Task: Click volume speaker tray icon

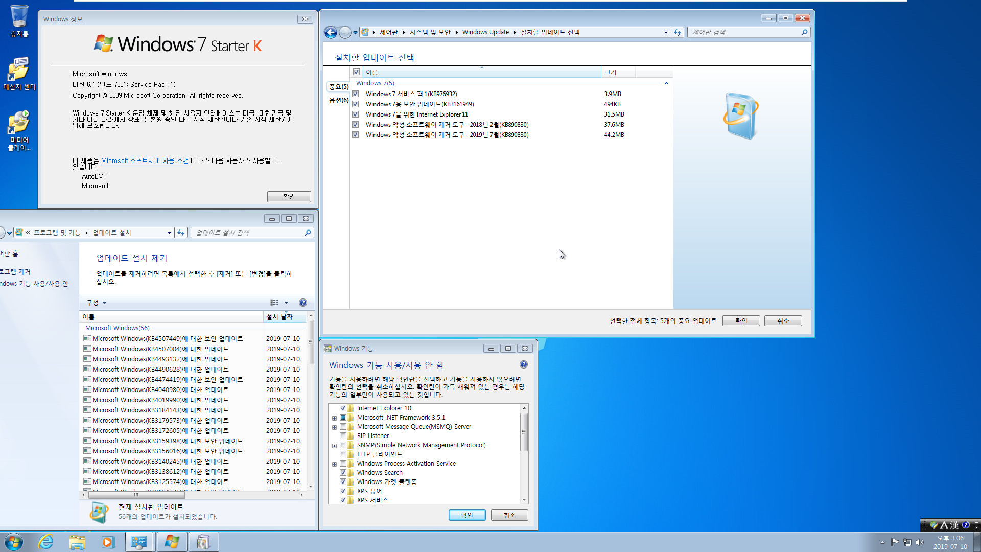Action: click(x=920, y=542)
